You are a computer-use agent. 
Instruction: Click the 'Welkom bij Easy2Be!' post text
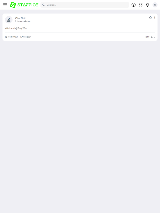16,28
